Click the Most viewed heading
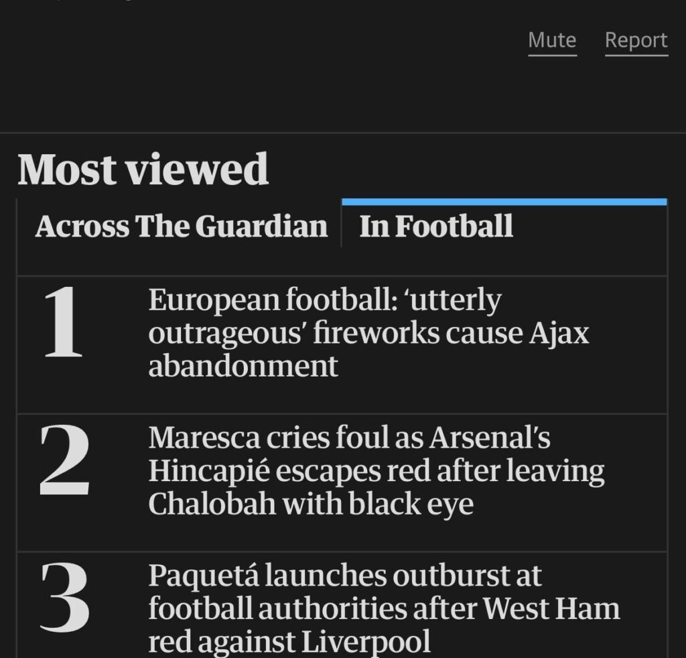The width and height of the screenshot is (686, 658). click(x=143, y=170)
